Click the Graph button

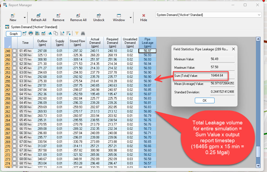[x=14, y=34]
